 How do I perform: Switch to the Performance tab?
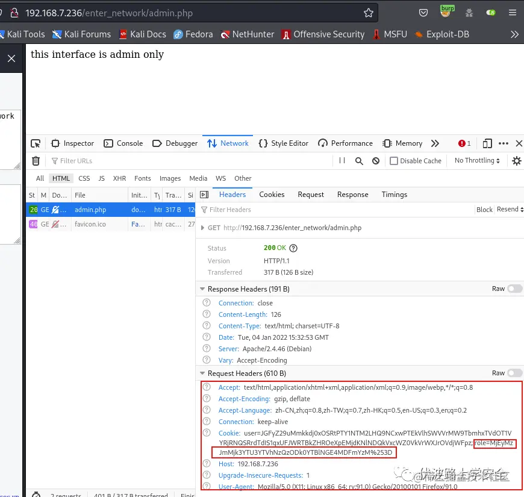tap(345, 143)
